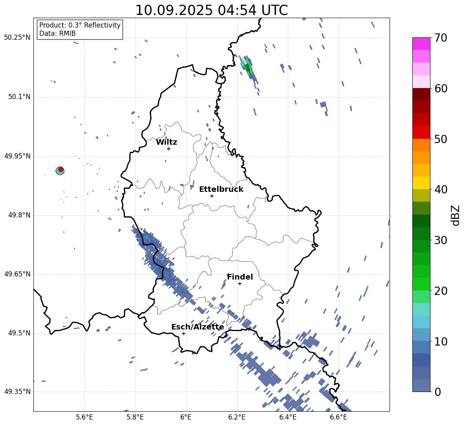The image size is (465, 425).
Task: Click the 'Data: RMIB' text
Action: [x=57, y=33]
